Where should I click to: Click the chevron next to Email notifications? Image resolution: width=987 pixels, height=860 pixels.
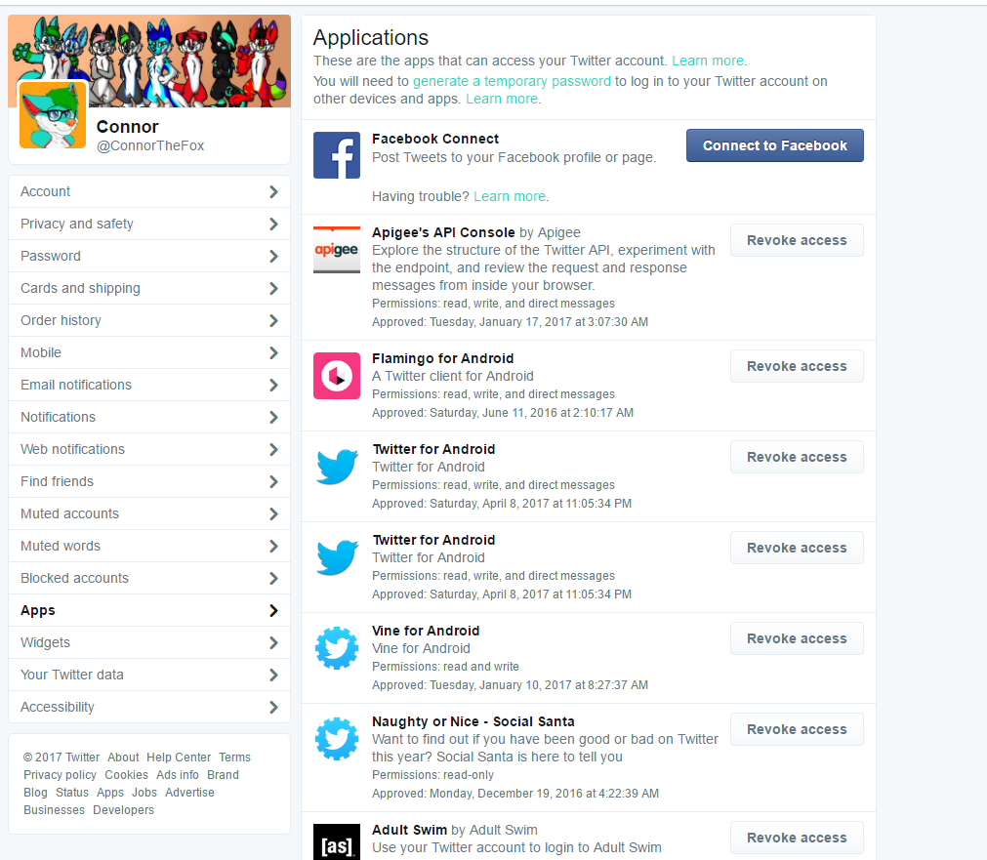(273, 386)
